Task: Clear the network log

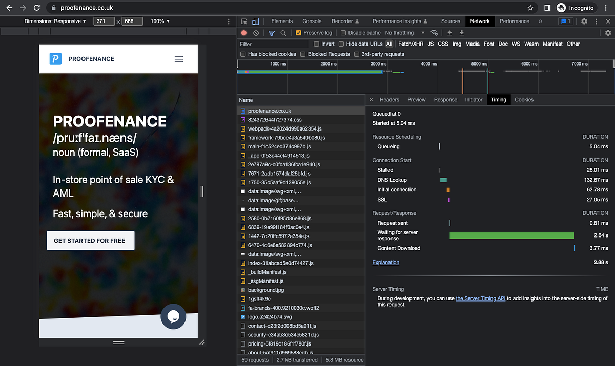Action: point(255,32)
